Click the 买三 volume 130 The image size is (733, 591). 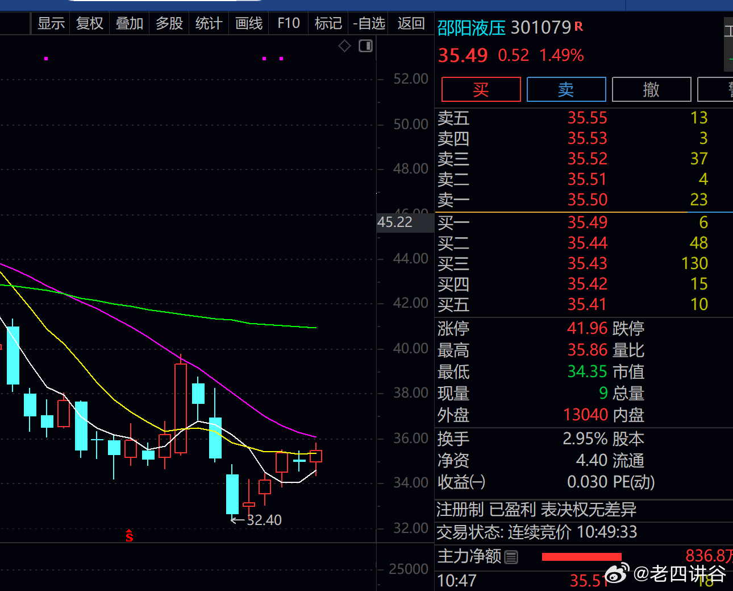[694, 263]
